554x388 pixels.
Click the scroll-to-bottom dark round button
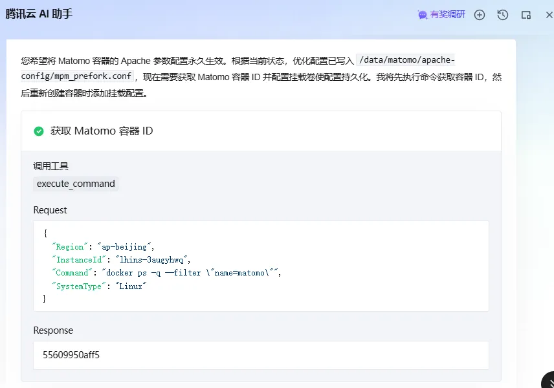pyautogui.click(x=548, y=382)
